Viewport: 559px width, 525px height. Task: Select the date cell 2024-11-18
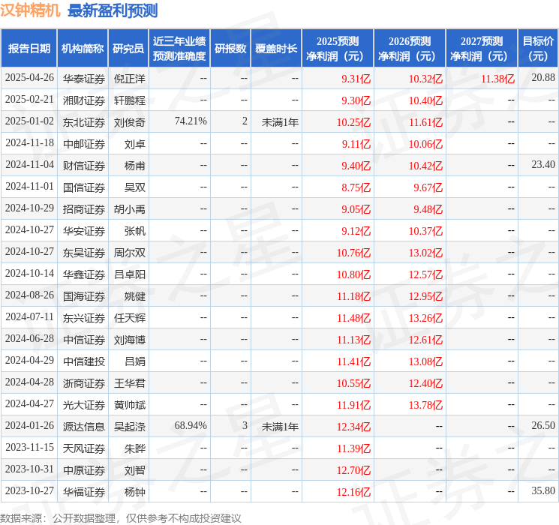pyautogui.click(x=29, y=143)
